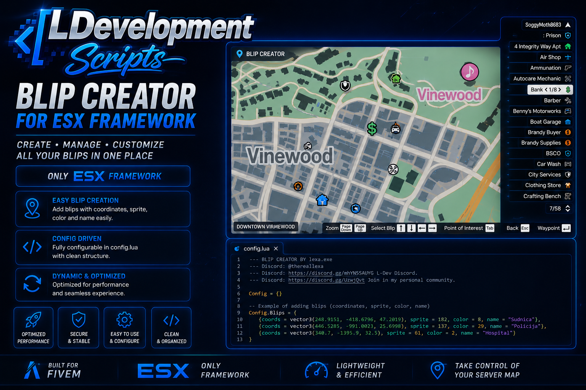Screen dimensions: 586x390
Task: Click the 7/58 list up-down stepper
Action: tap(568, 208)
